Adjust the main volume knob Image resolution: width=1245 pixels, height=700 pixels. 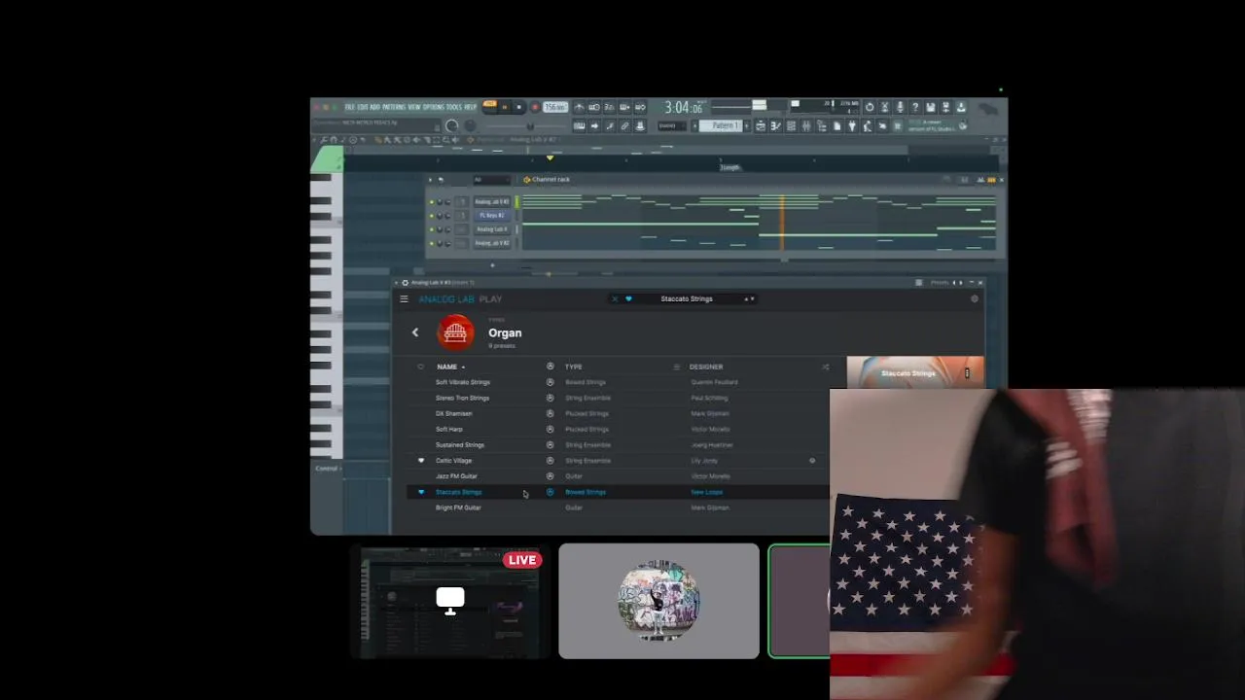click(x=451, y=125)
